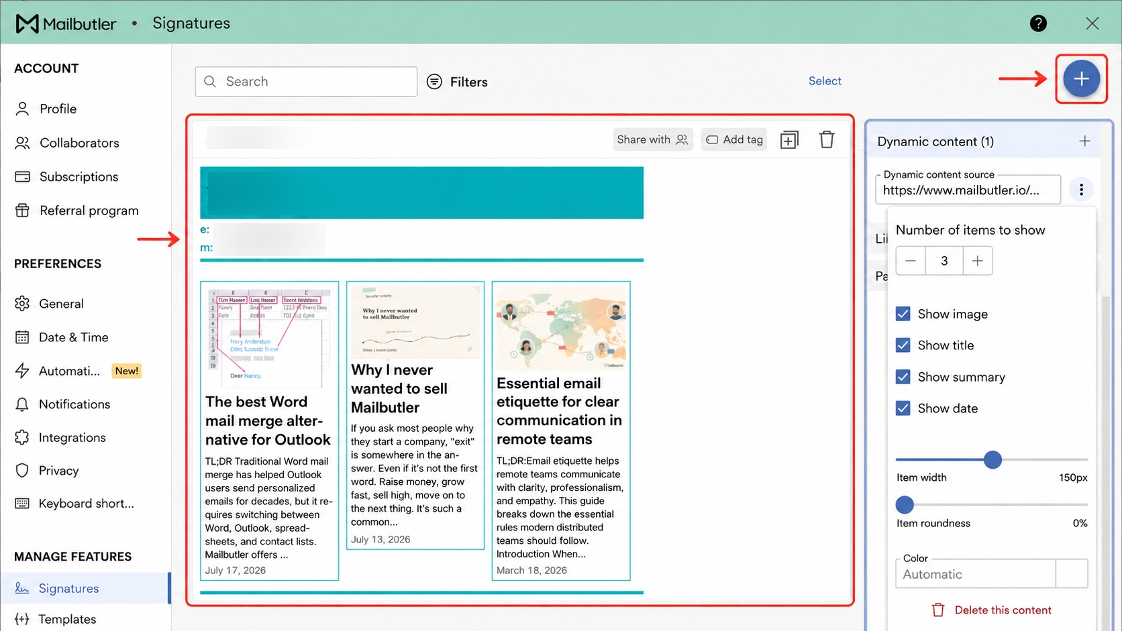Viewport: 1122px width, 631px height.
Task: Toggle the Show summary checkbox
Action: coord(903,377)
